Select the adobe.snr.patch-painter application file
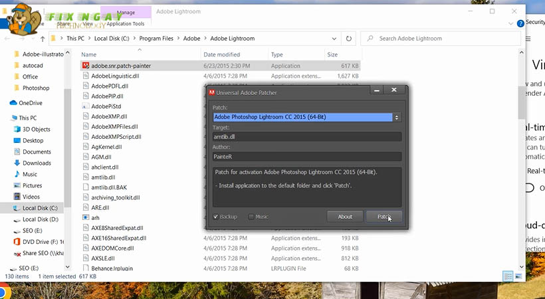 click(120, 66)
